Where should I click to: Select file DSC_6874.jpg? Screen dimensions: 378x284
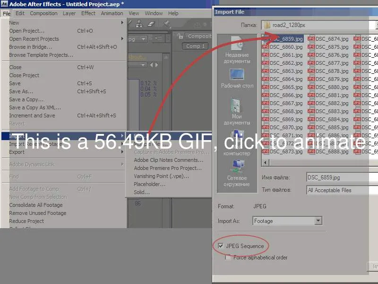(328, 39)
